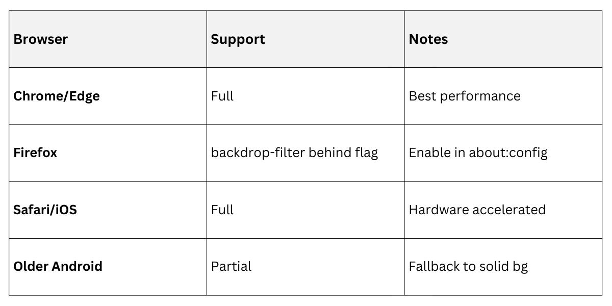Screen dimensions: 612x306
Task: Select the Support column header
Action: (238, 39)
